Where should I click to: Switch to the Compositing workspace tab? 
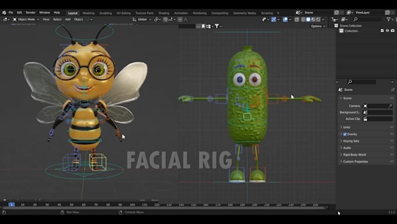(x=220, y=13)
